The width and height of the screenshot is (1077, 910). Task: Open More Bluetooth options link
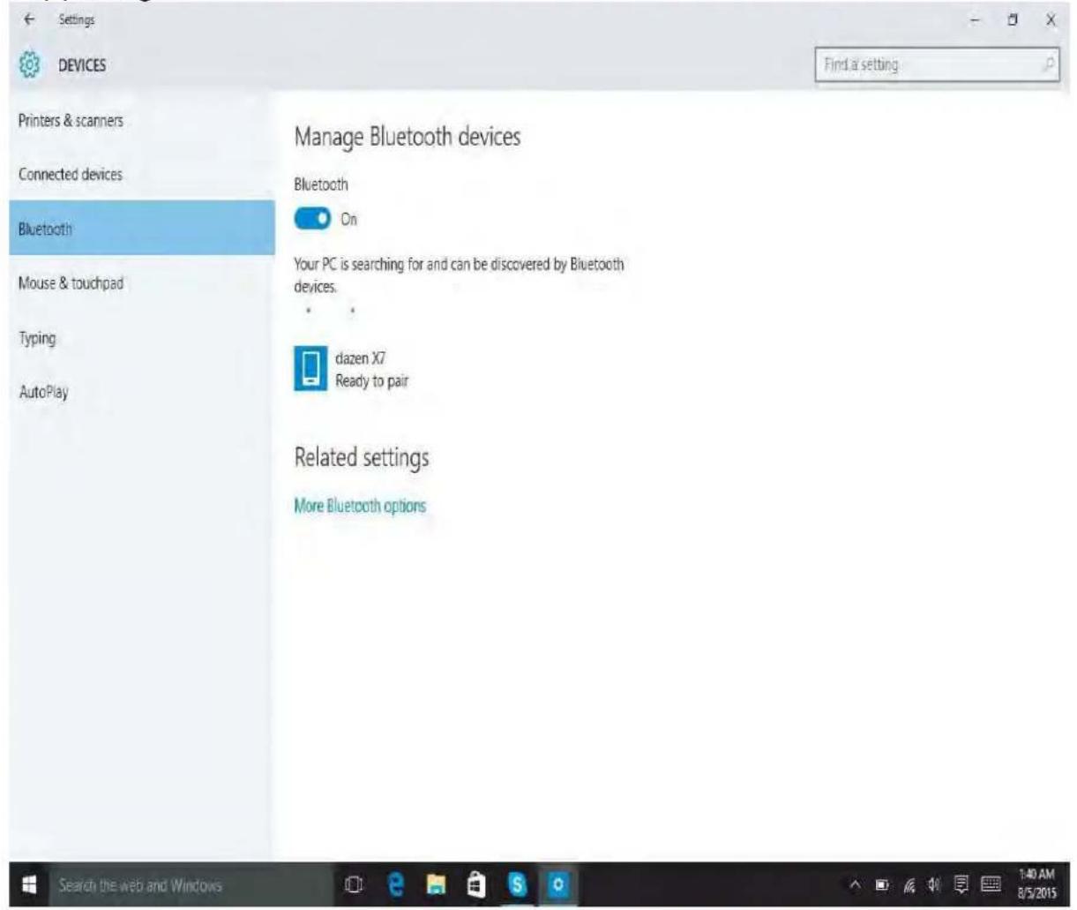359,506
